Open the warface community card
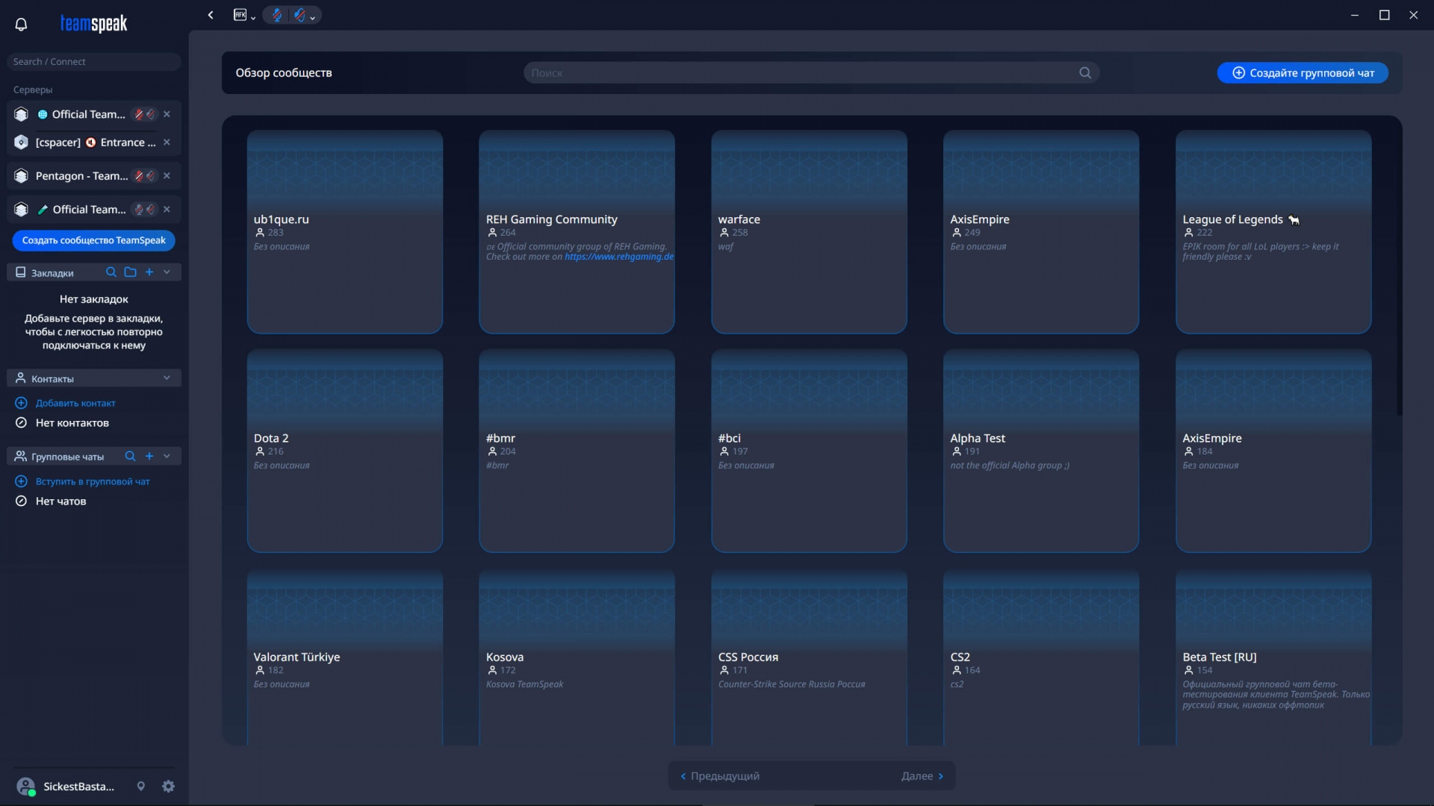1434x806 pixels. click(x=809, y=232)
